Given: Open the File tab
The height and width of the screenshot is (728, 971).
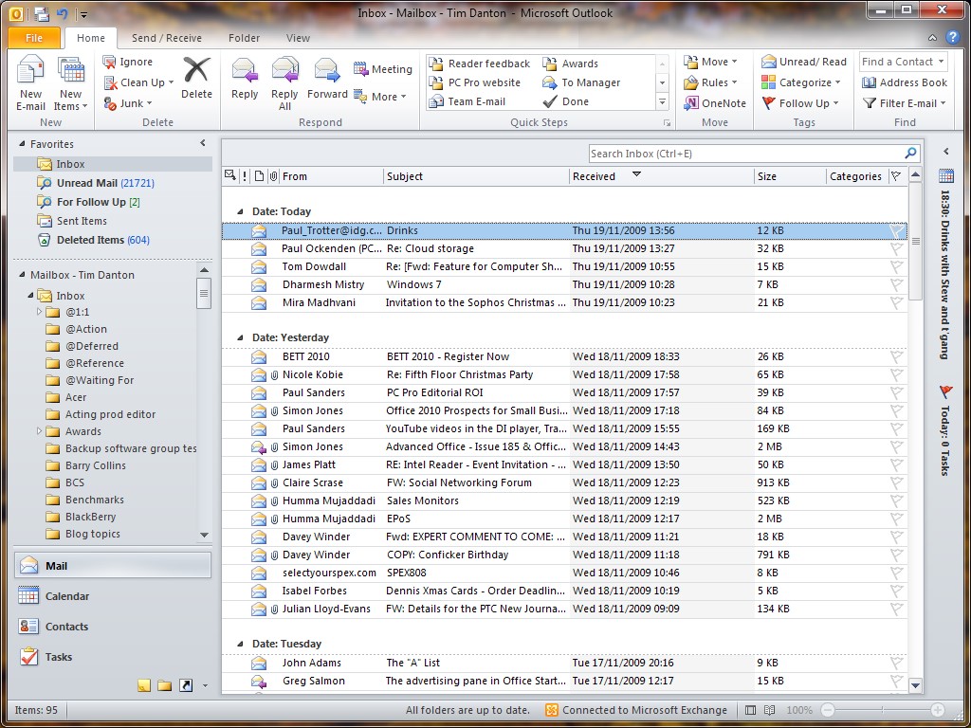Looking at the screenshot, I should click(34, 38).
